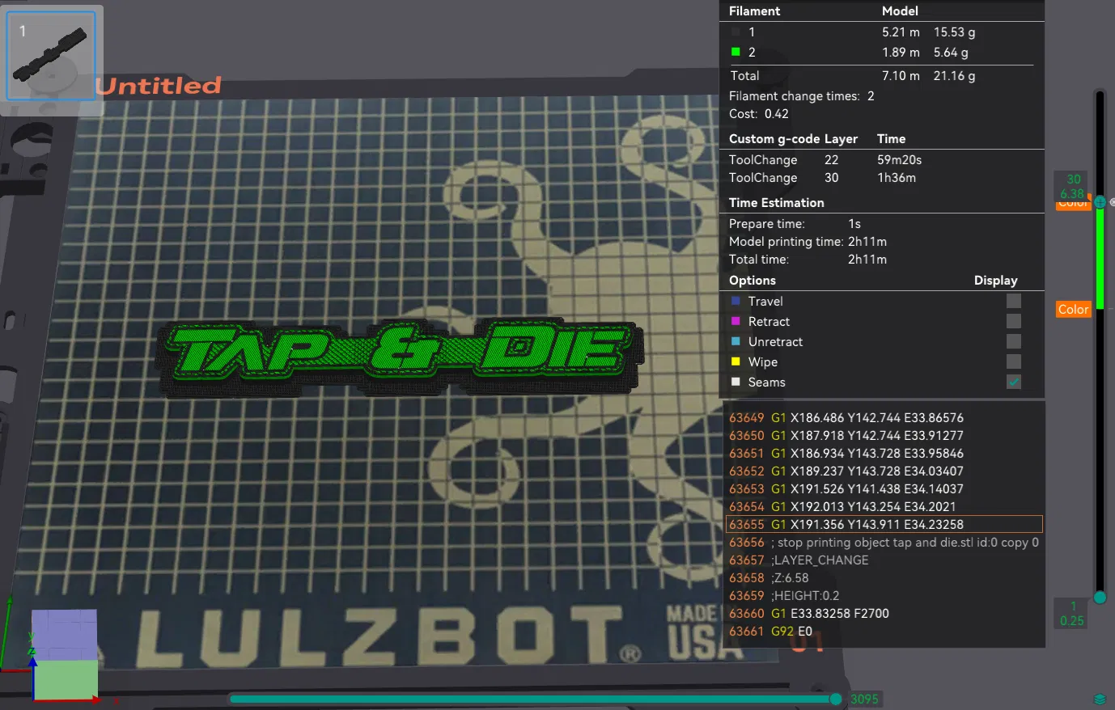Click the 'Untitled' plate name label
Screen dimensions: 1115x710
coord(159,86)
